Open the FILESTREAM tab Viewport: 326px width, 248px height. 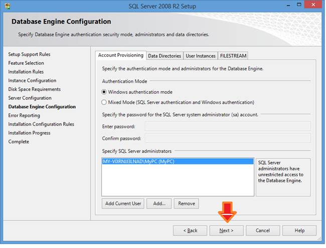click(x=233, y=56)
